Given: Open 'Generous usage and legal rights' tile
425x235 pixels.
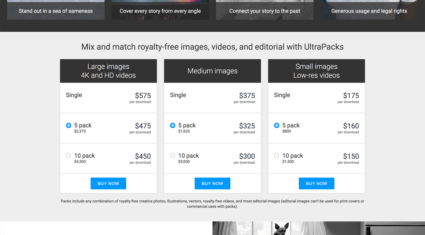Looking at the screenshot, I should click(x=369, y=10).
